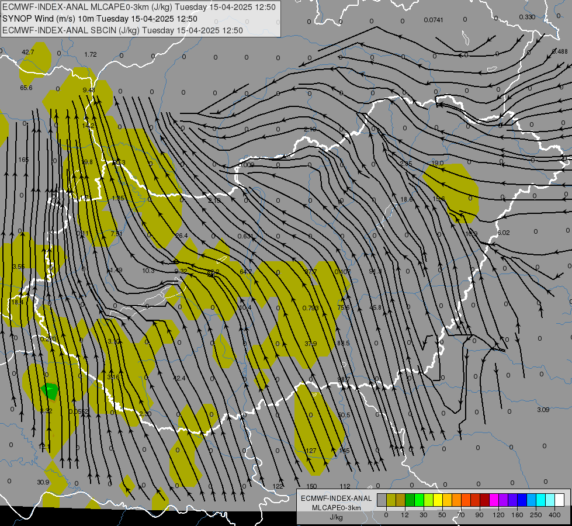Select the bright cyan legend swatch
This screenshot has width=572, height=526.
pyautogui.click(x=541, y=500)
